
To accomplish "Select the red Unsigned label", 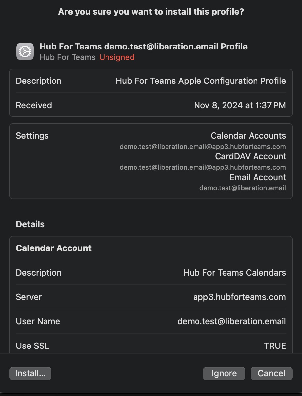I will [x=117, y=57].
